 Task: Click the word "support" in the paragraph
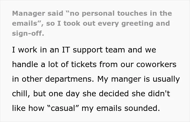click(88, 50)
